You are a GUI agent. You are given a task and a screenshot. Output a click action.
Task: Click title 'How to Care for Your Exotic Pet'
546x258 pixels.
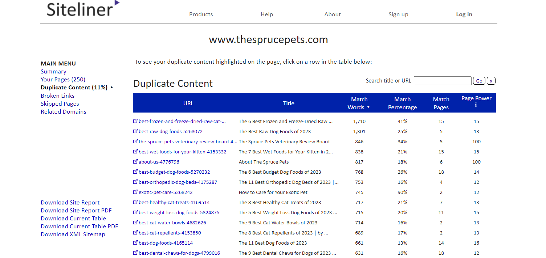(273, 192)
